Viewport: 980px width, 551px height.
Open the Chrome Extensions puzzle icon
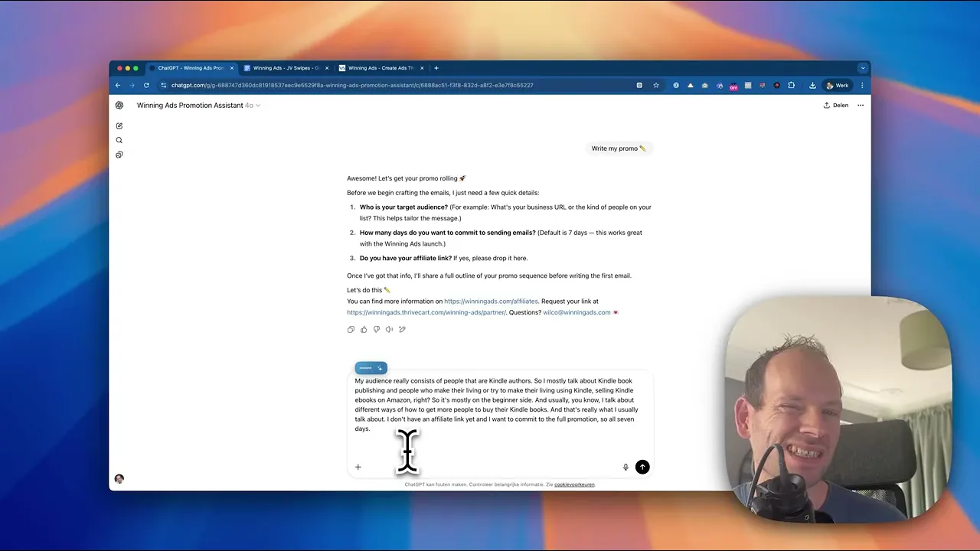[792, 86]
